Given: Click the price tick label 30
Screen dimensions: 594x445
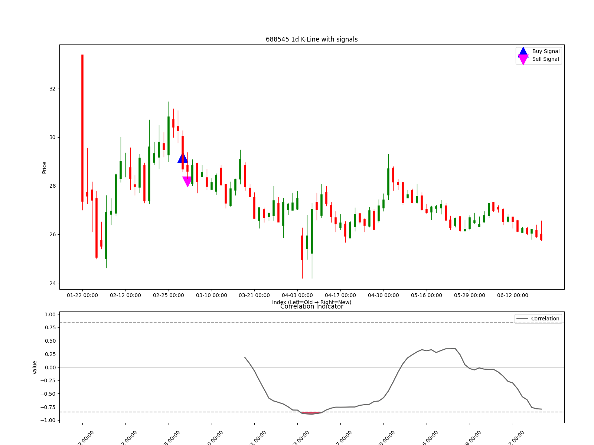Looking at the screenshot, I should [x=52, y=137].
